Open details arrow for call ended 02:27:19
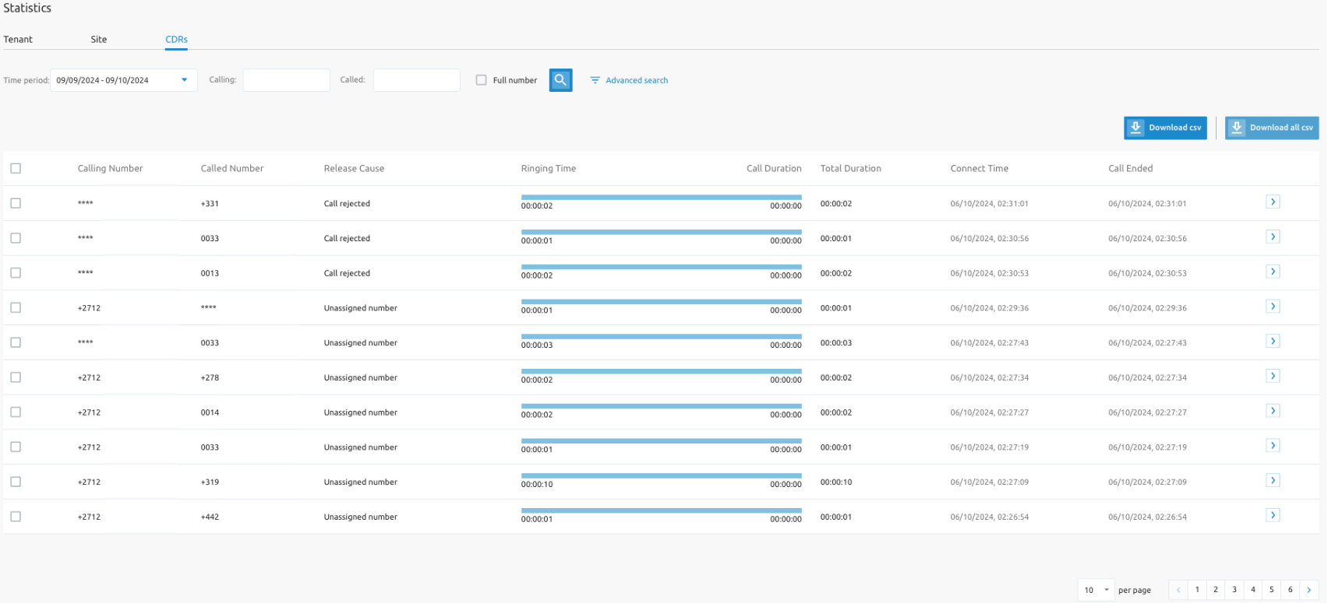The width and height of the screenshot is (1328, 603). 1273,446
